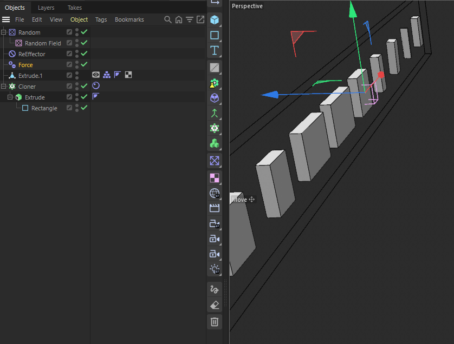Toggle the green checkmark for Cloner
Viewport: 454px width, 344px height.
[x=85, y=86]
